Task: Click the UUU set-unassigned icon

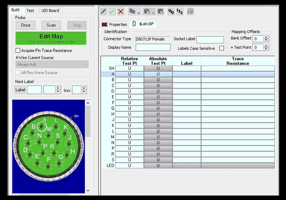Action: click(171, 12)
